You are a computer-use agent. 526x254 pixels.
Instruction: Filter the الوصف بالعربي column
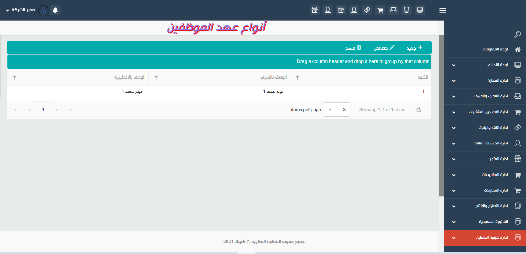point(156,78)
